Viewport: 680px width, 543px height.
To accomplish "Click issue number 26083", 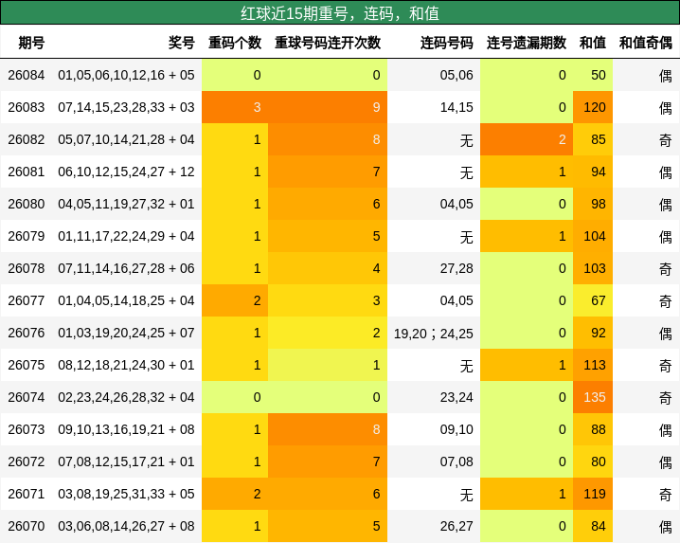I will (x=26, y=107).
